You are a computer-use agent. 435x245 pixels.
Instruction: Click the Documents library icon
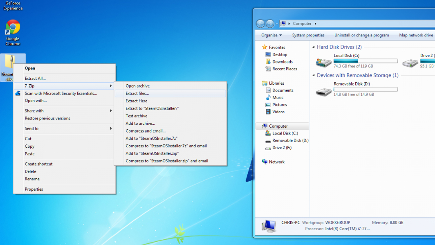tap(268, 90)
